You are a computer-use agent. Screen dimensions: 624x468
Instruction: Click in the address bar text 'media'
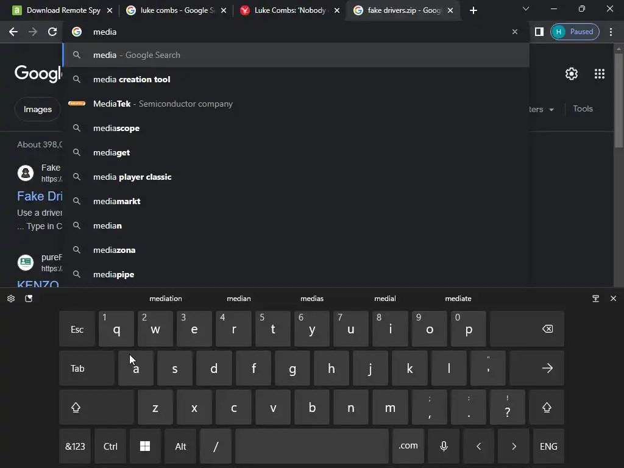click(x=105, y=32)
